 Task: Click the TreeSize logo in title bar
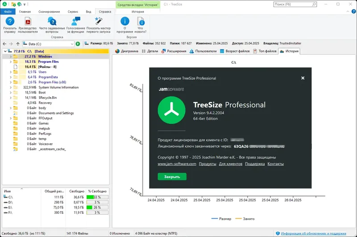coord(4,4)
